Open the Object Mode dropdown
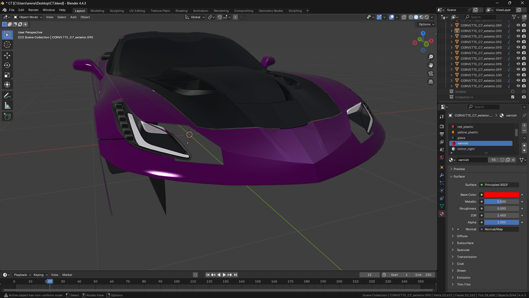This screenshot has width=529, height=298. point(28,17)
